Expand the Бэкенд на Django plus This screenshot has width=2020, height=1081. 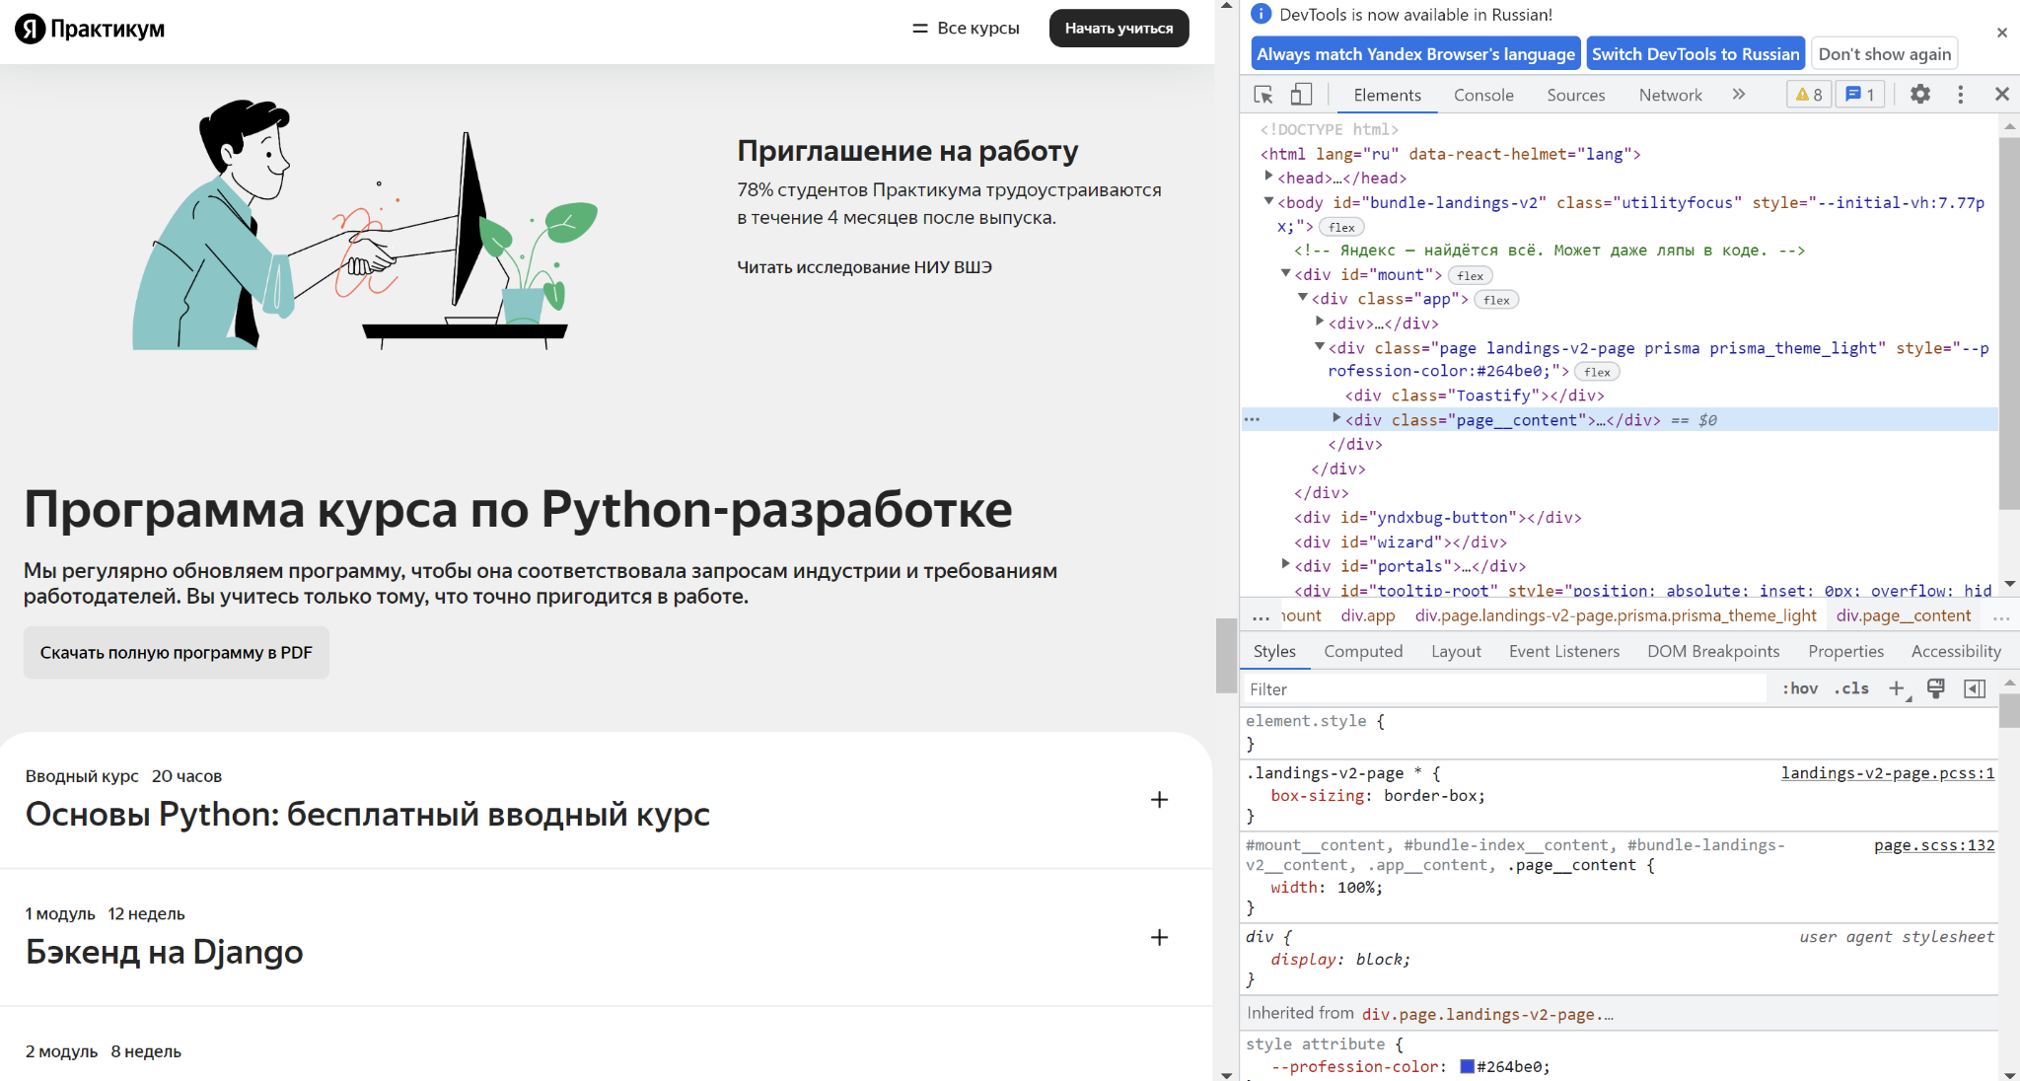pos(1159,938)
